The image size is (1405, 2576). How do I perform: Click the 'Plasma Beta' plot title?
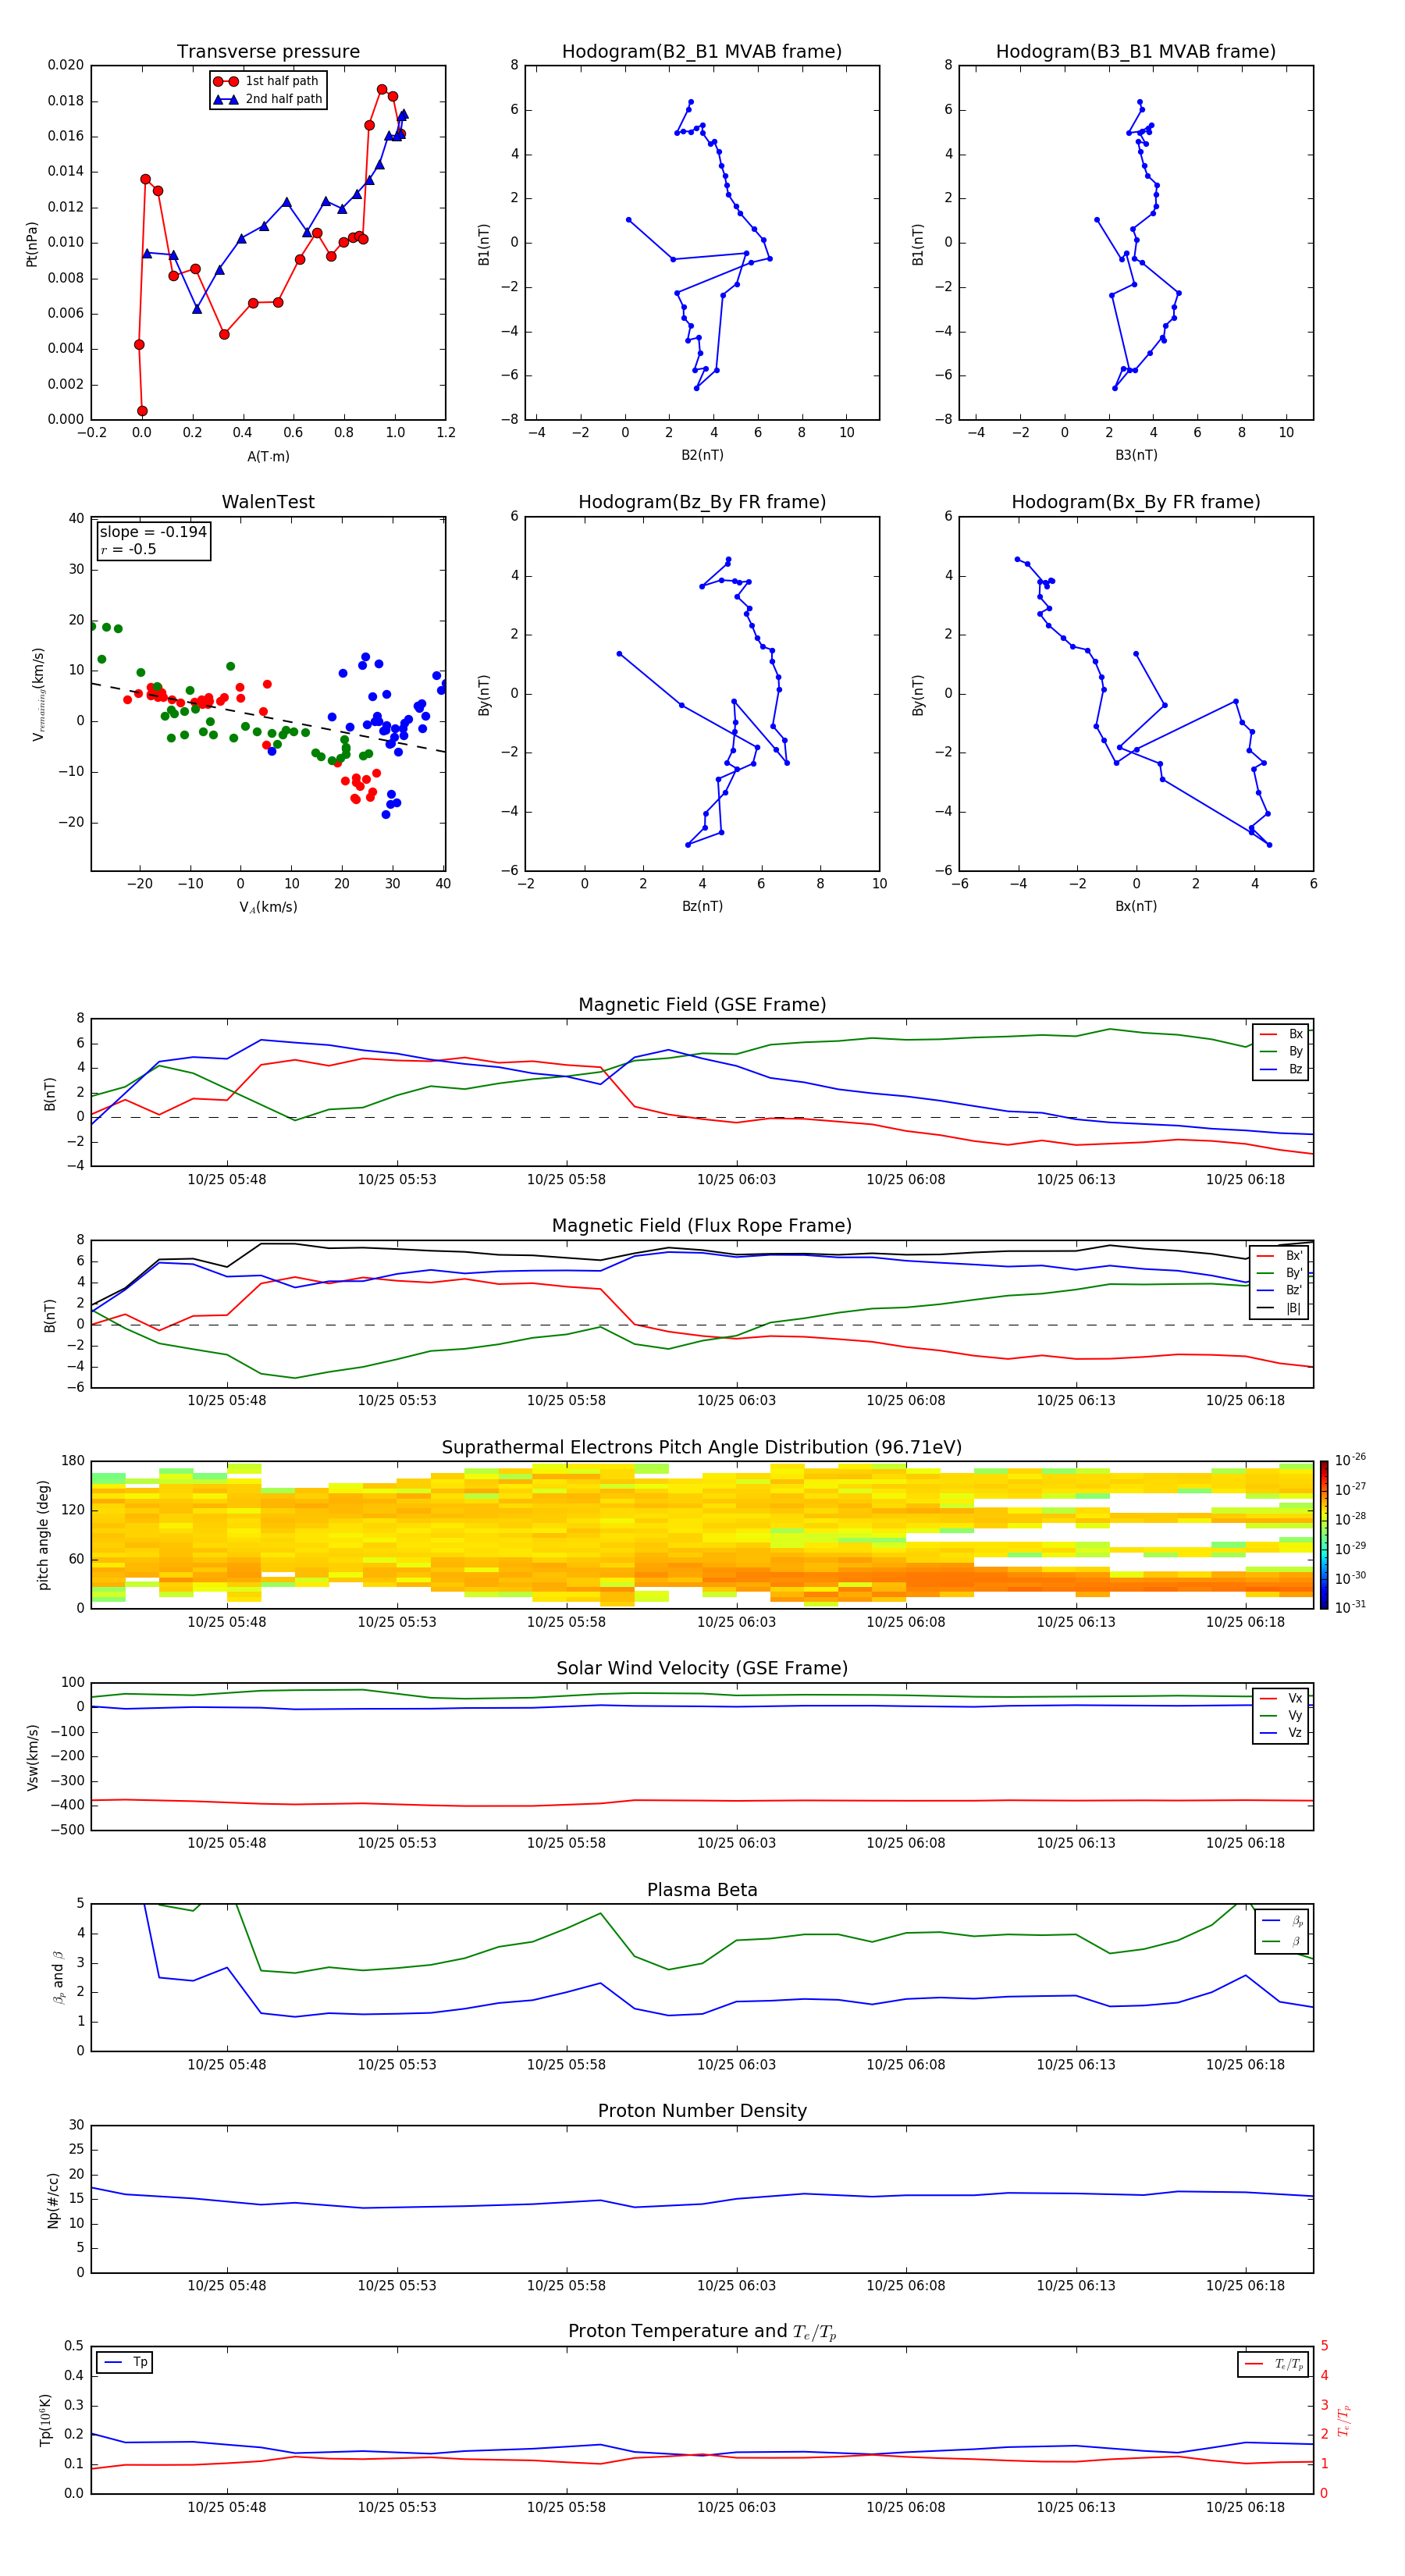tap(702, 1891)
